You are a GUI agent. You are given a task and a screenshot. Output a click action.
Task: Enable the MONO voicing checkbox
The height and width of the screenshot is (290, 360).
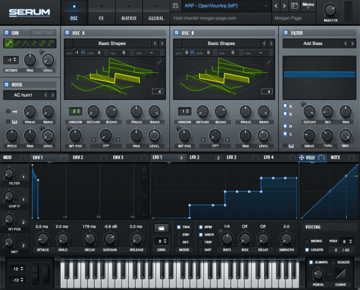tap(307, 241)
